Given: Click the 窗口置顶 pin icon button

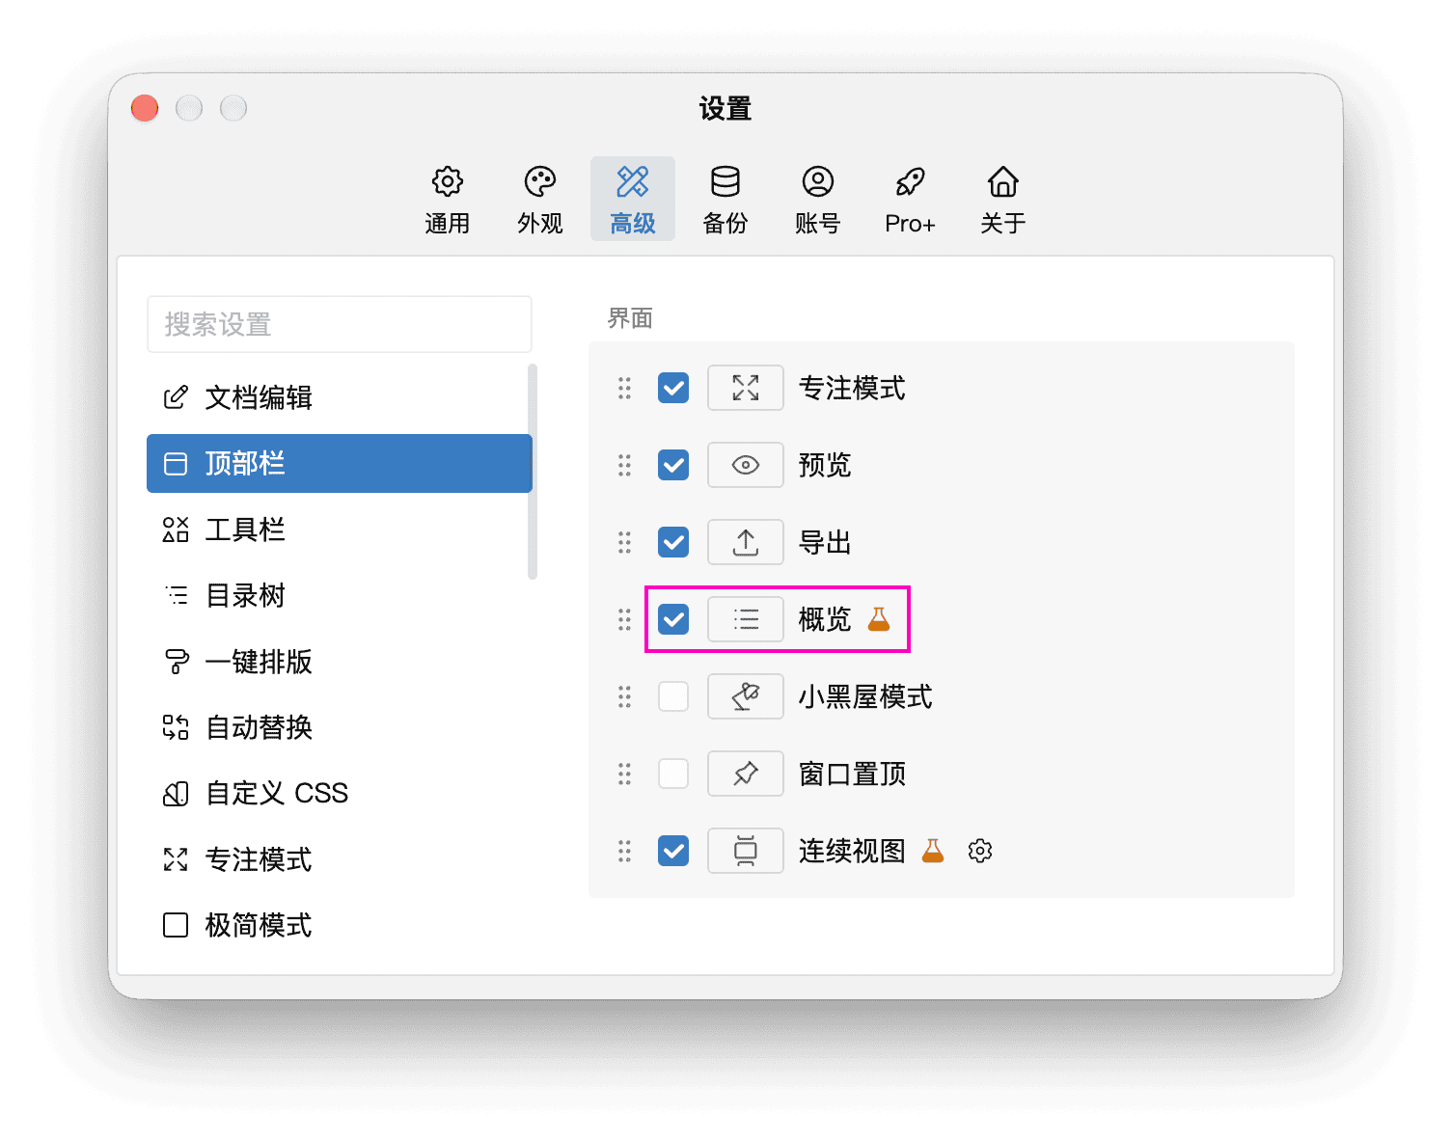Looking at the screenshot, I should 745,774.
